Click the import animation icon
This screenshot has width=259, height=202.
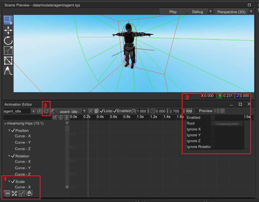[x=39, y=111]
